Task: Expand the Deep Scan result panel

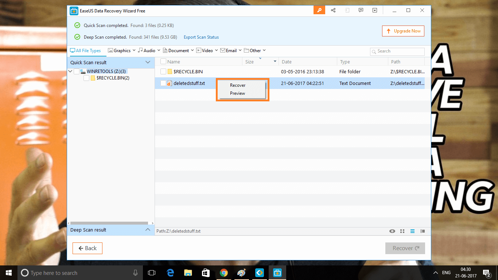Action: click(x=148, y=230)
